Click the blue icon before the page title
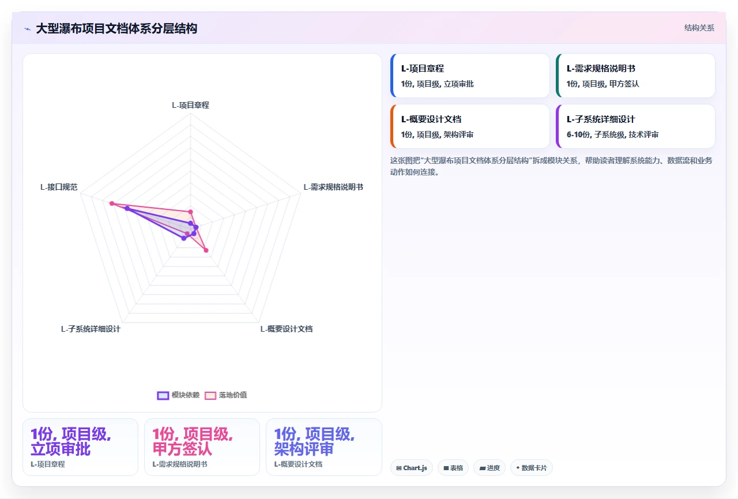 point(27,29)
